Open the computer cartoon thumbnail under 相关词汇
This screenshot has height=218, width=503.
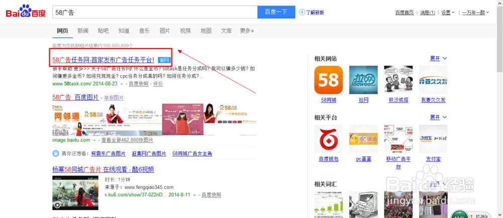click(x=364, y=204)
